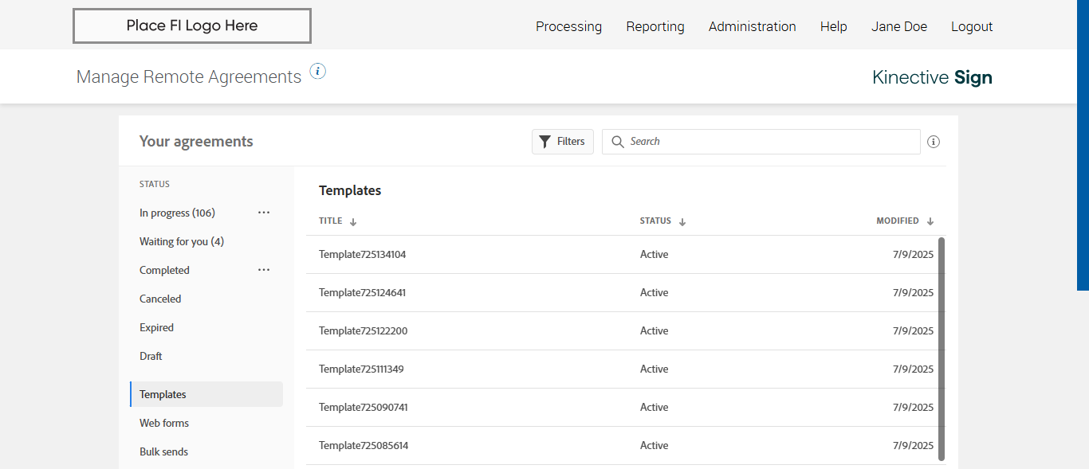Open the Reporting menu

(x=655, y=26)
